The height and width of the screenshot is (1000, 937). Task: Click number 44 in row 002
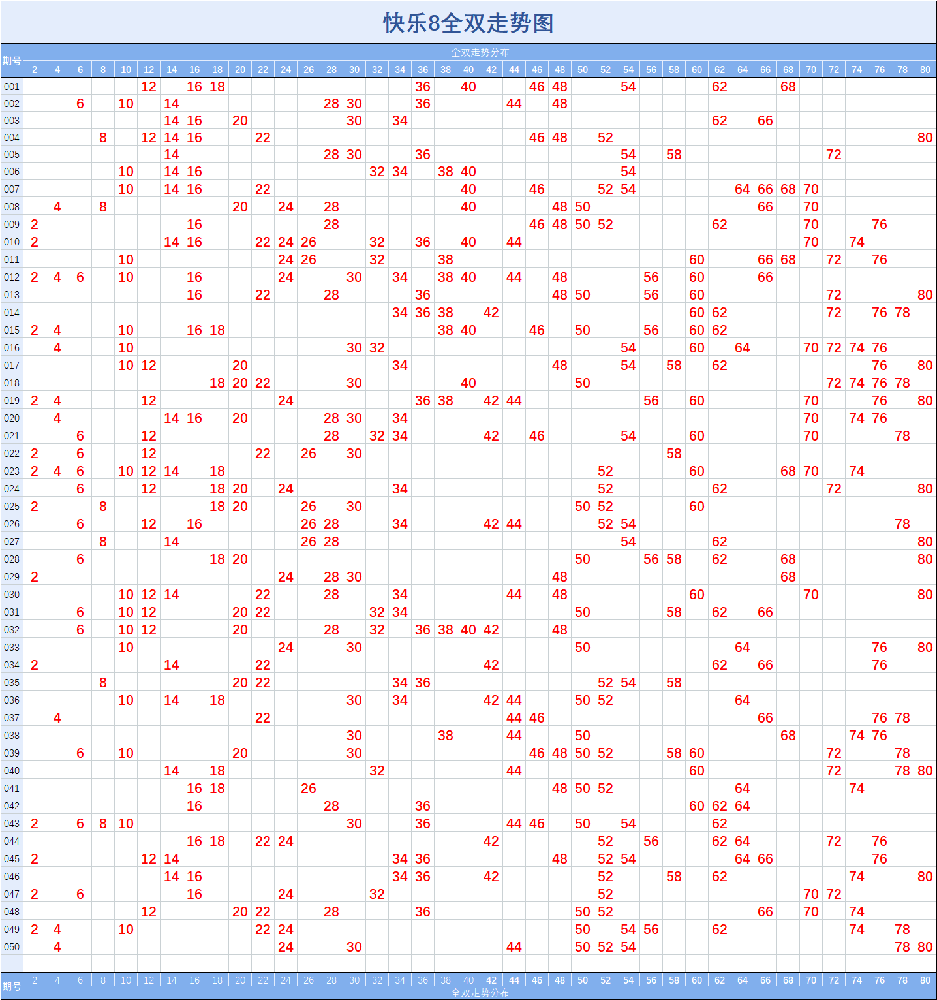click(x=514, y=104)
